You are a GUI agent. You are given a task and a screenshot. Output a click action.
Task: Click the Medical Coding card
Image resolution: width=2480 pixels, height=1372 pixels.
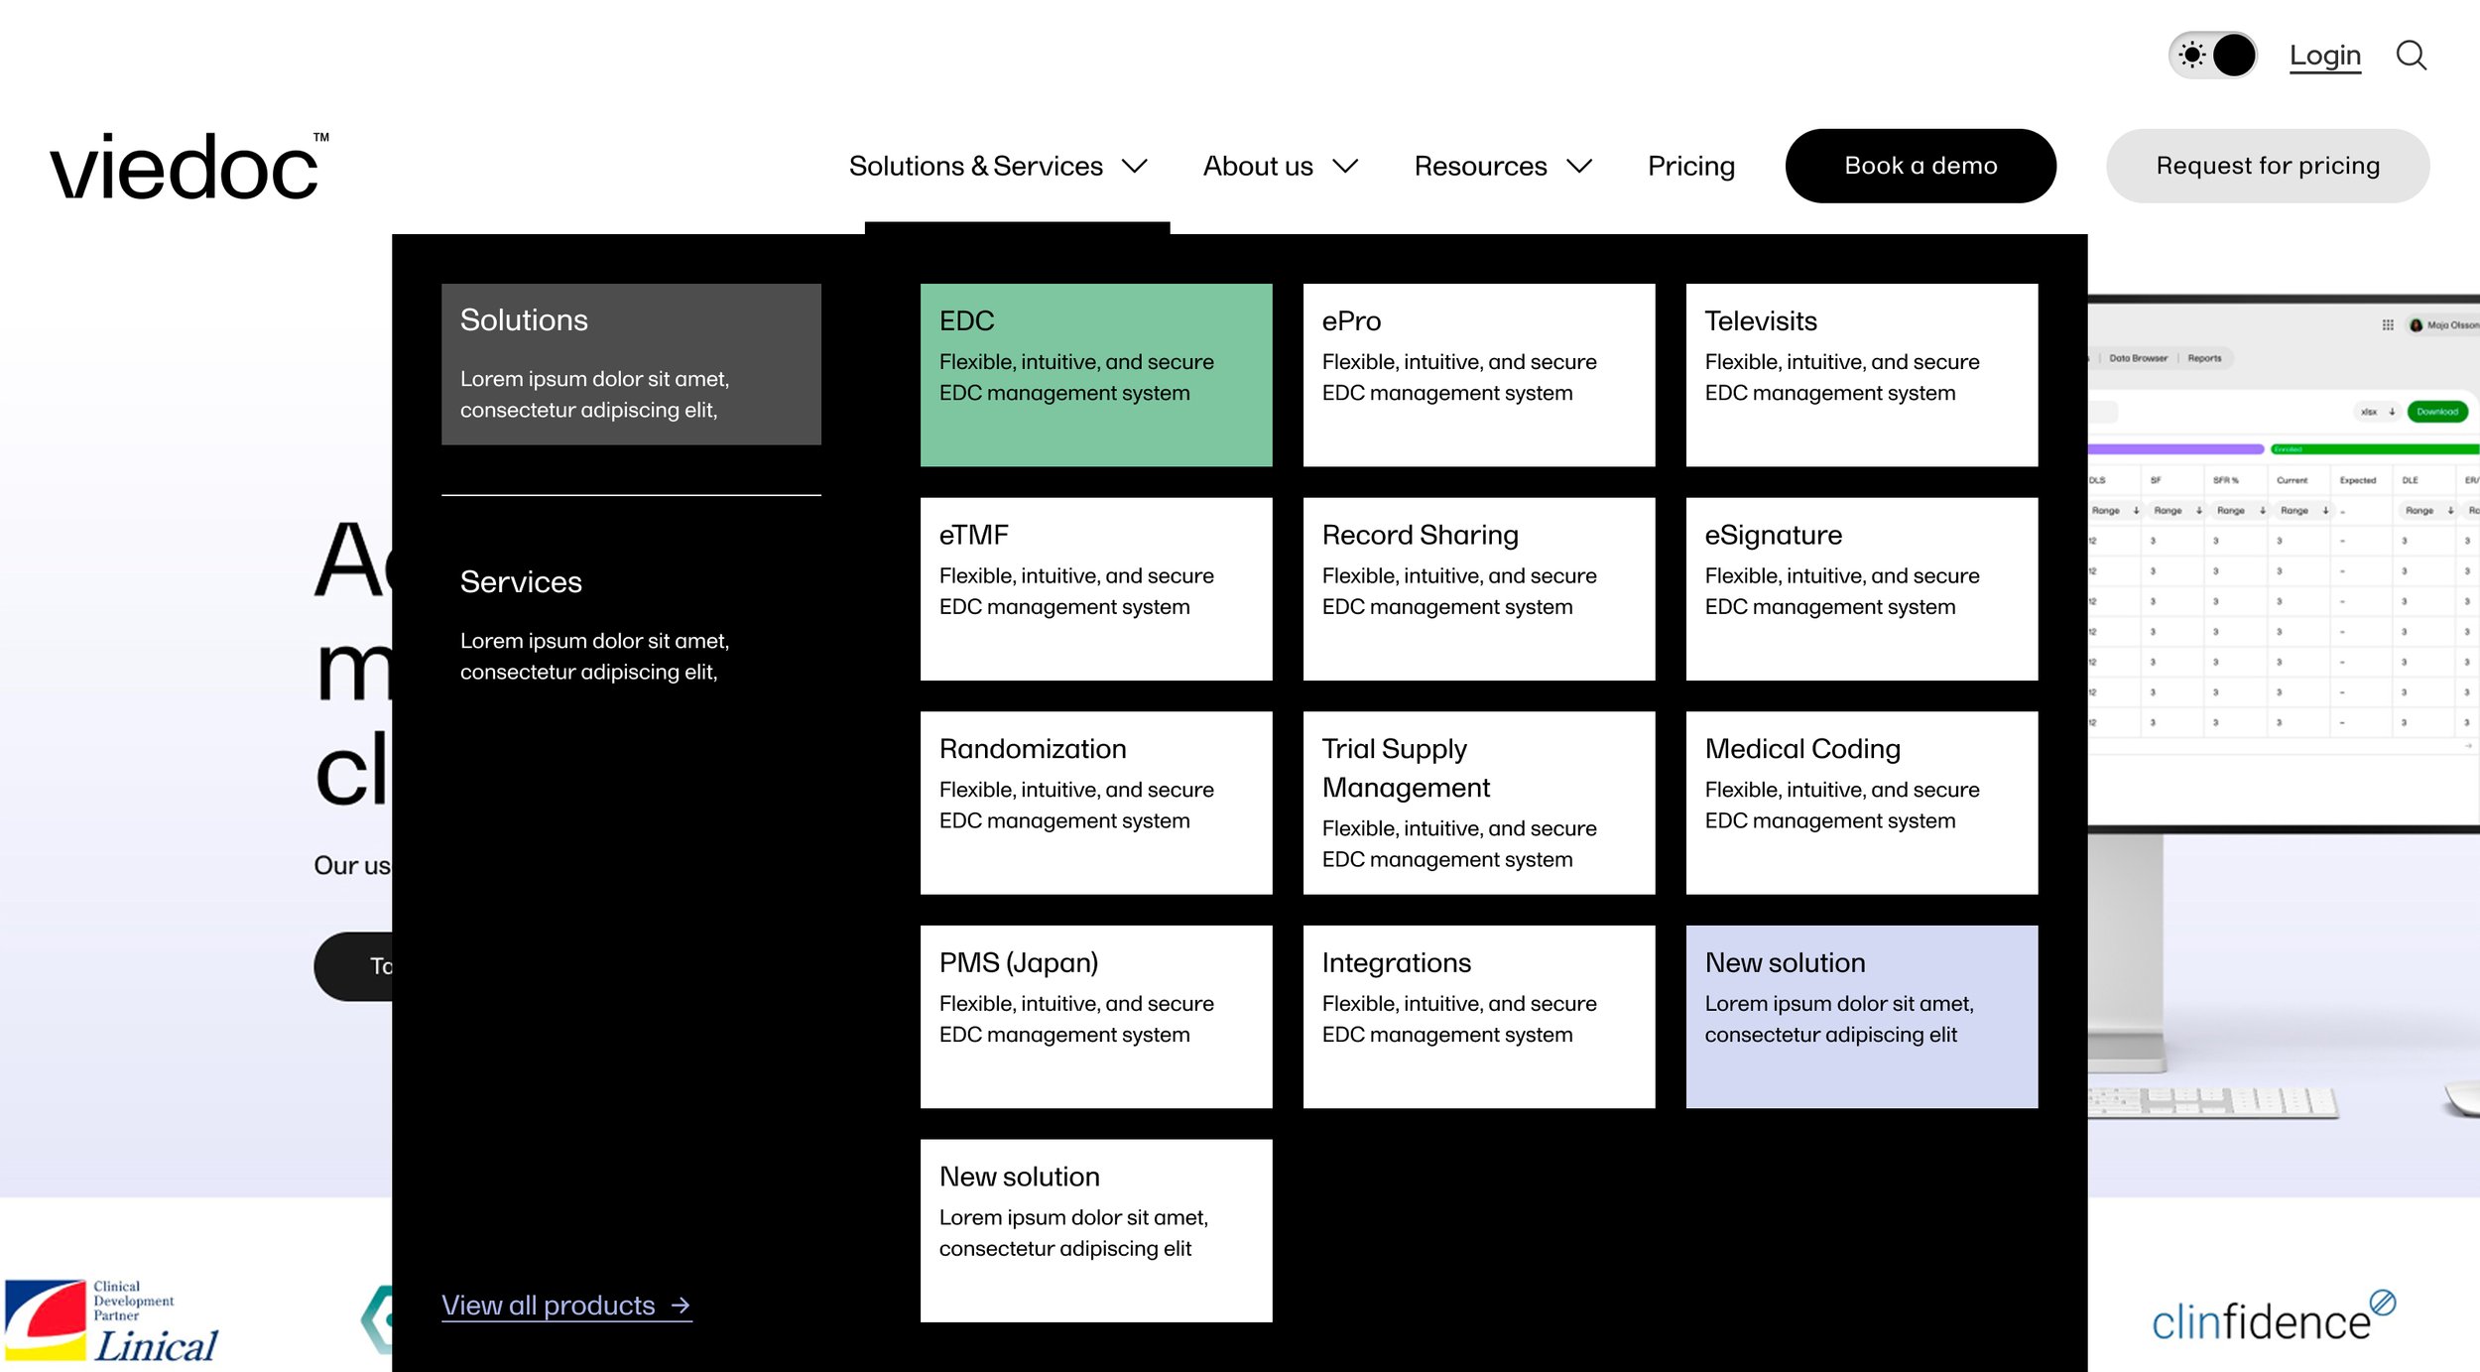(1861, 802)
